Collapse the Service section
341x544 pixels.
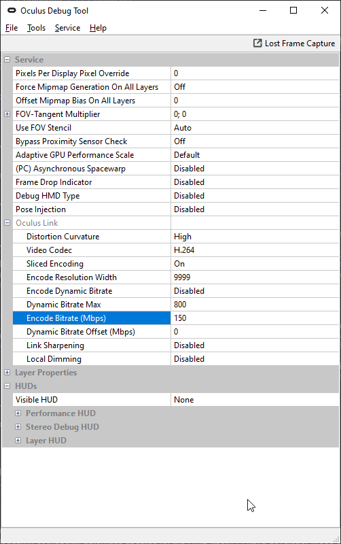(x=7, y=60)
